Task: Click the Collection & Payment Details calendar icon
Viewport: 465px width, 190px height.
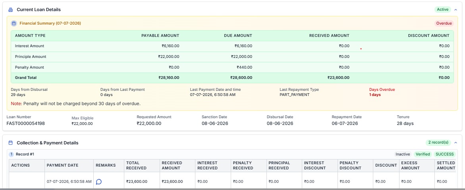Action: pos(11,143)
